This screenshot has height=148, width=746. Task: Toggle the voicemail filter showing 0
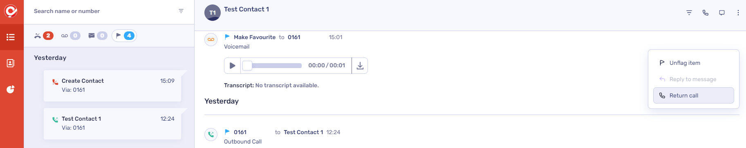pyautogui.click(x=70, y=35)
